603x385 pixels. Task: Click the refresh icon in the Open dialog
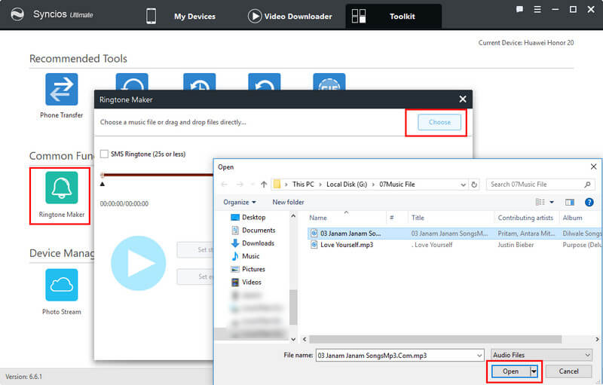tap(474, 185)
